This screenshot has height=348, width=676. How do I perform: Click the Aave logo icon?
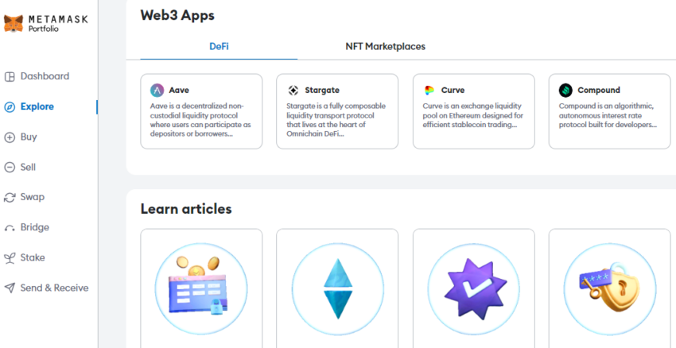point(157,91)
